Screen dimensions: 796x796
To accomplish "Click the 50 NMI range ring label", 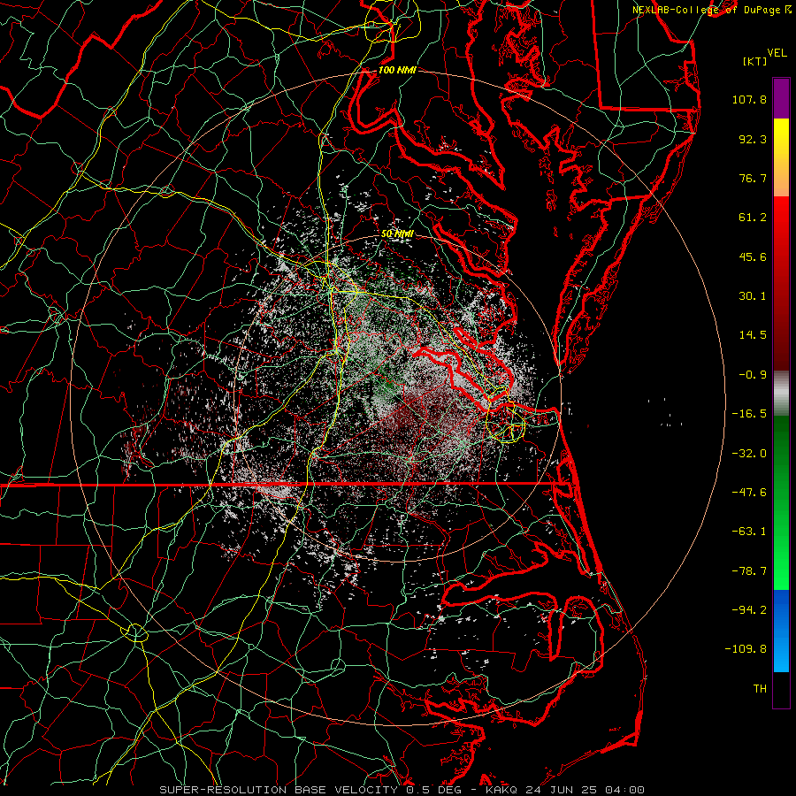I will tap(397, 233).
